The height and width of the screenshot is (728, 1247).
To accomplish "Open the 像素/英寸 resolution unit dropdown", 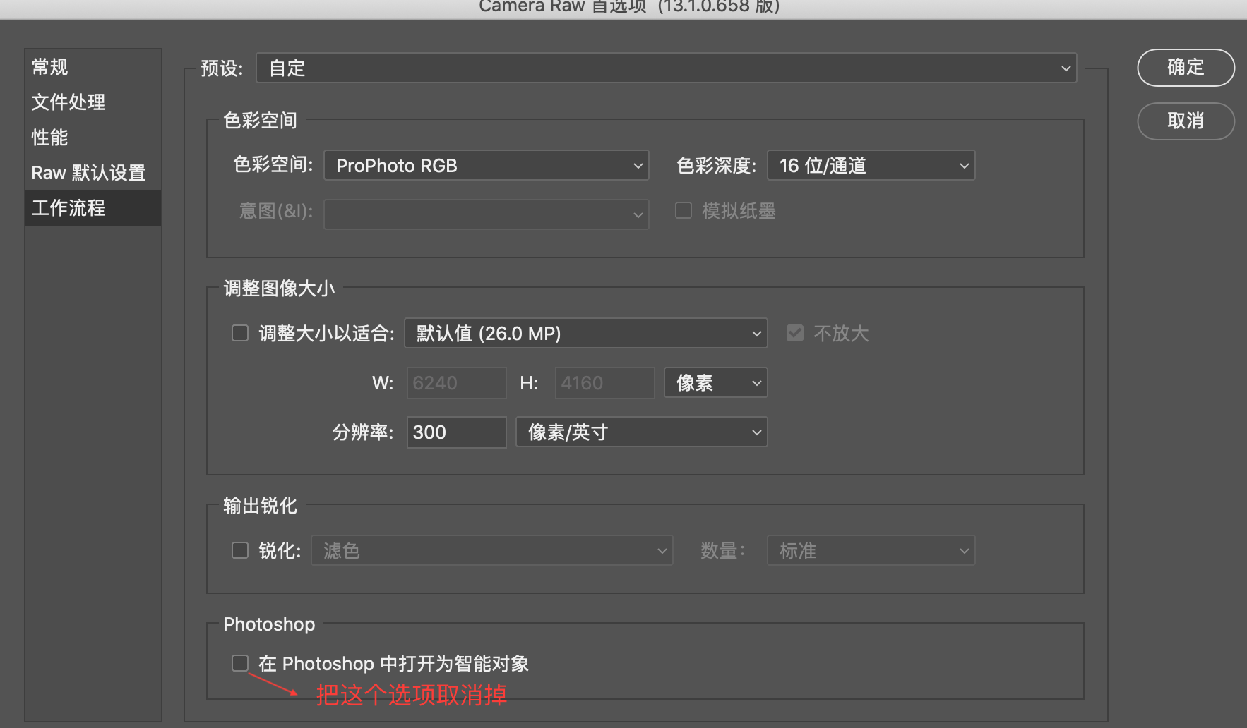I will click(x=641, y=432).
